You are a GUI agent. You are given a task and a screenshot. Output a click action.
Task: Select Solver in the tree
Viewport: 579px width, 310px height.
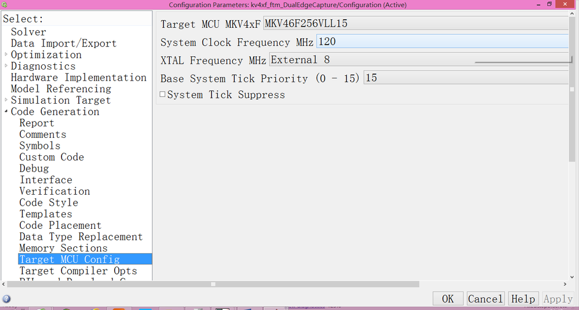tap(28, 32)
